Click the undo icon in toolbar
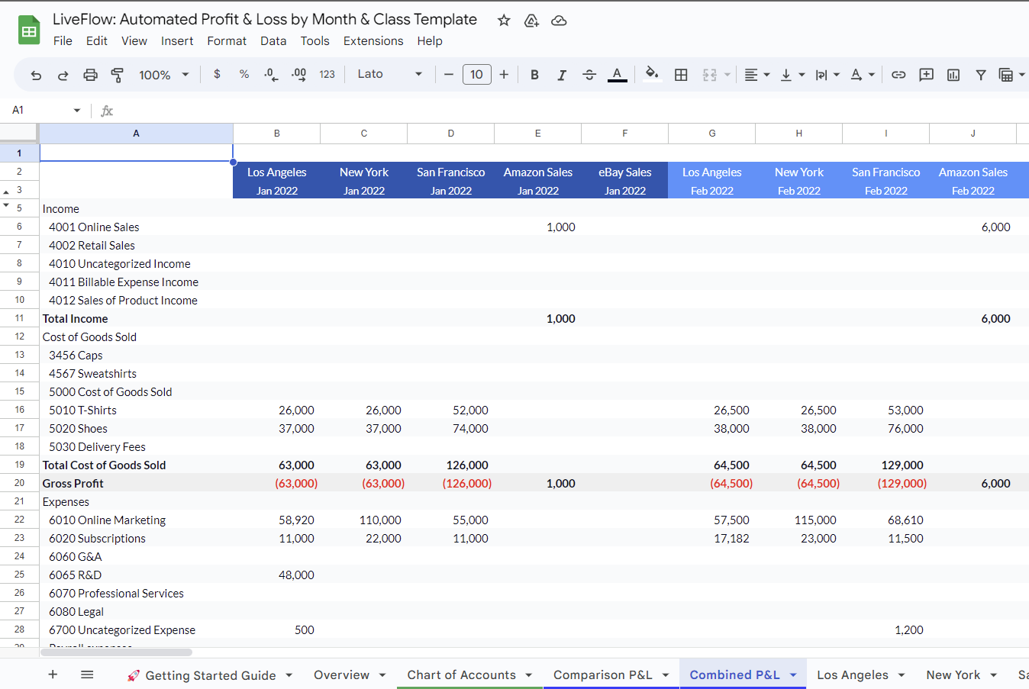 36,75
